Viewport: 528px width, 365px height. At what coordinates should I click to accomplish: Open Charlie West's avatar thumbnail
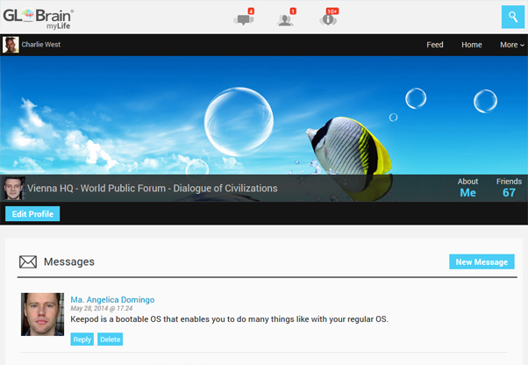click(11, 45)
